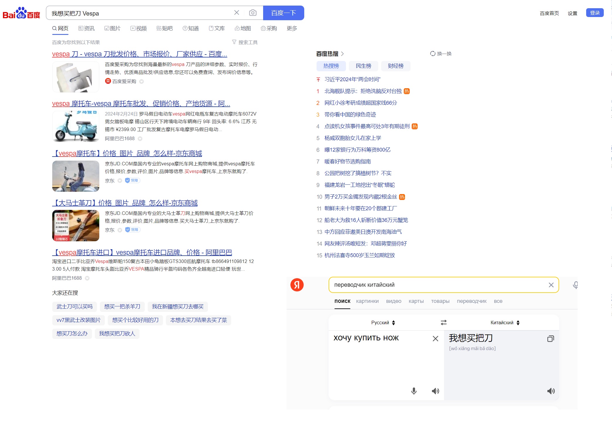Open the 文库 tab
Viewport: 612px width, 421px height.
[217, 28]
